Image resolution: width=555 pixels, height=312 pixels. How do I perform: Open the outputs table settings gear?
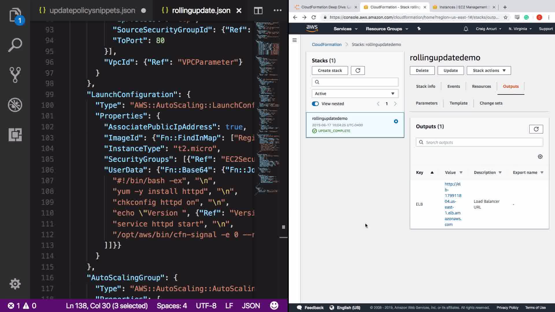[x=540, y=157]
